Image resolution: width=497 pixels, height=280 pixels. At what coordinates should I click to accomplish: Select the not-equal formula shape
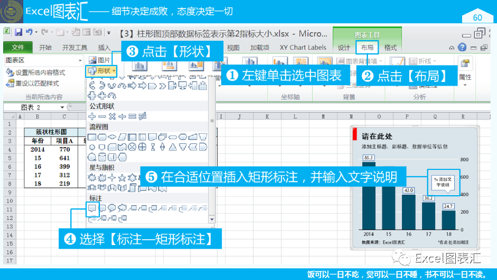click(142, 116)
